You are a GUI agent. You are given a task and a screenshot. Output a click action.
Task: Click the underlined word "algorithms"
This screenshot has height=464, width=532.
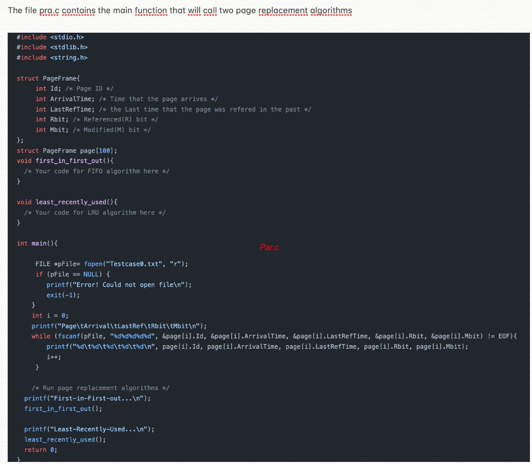click(x=331, y=10)
